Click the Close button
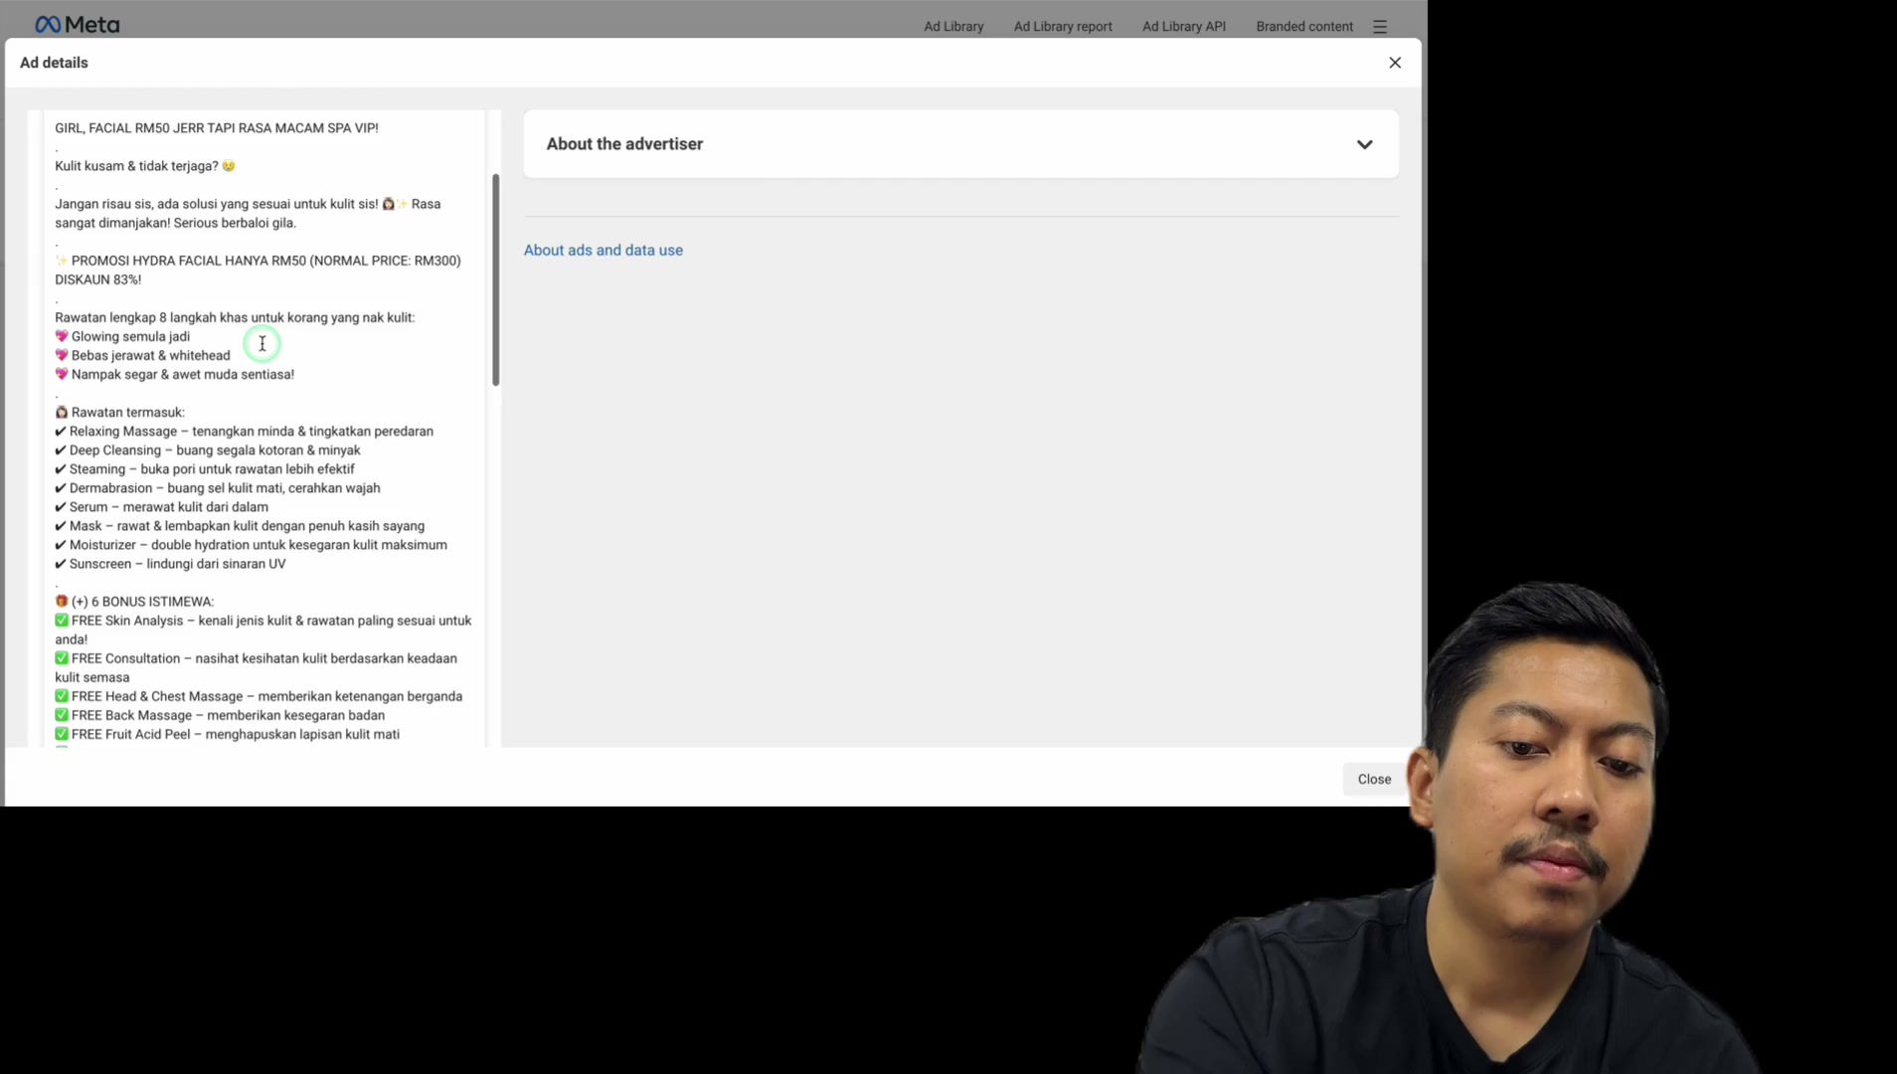The width and height of the screenshot is (1897, 1074). click(x=1374, y=780)
